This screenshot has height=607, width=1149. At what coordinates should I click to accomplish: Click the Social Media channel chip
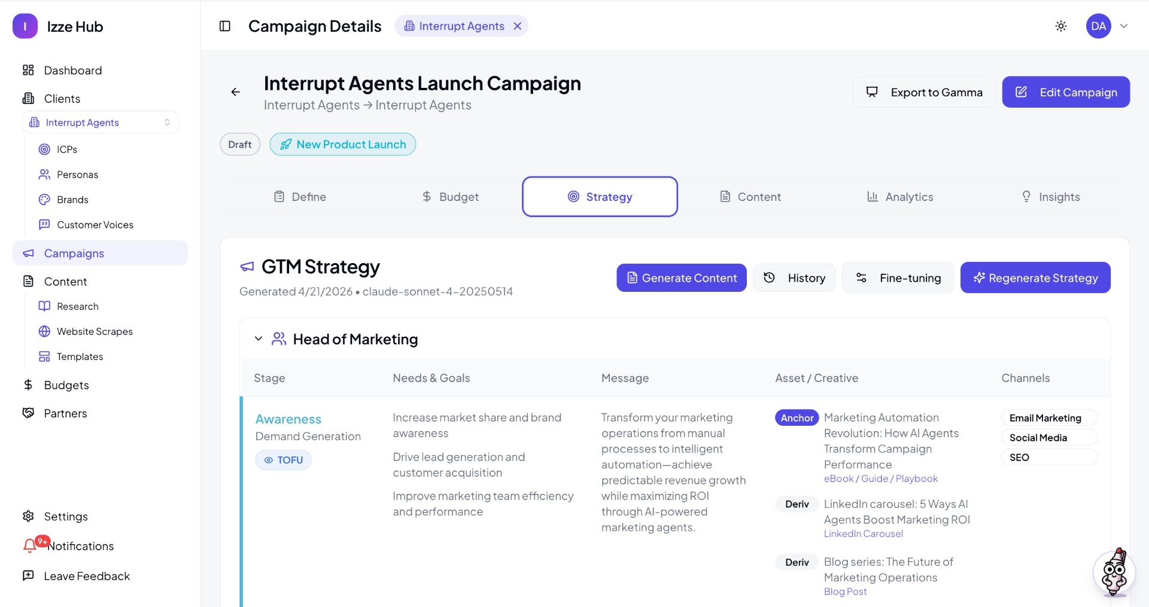click(x=1049, y=437)
